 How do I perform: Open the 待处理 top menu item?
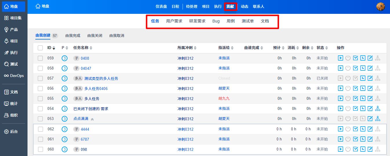(x=191, y=7)
